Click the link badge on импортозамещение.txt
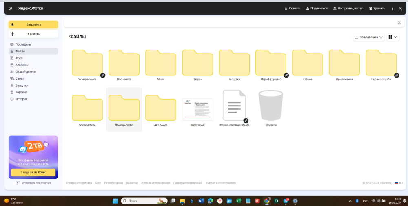The image size is (408, 206). pos(246,121)
